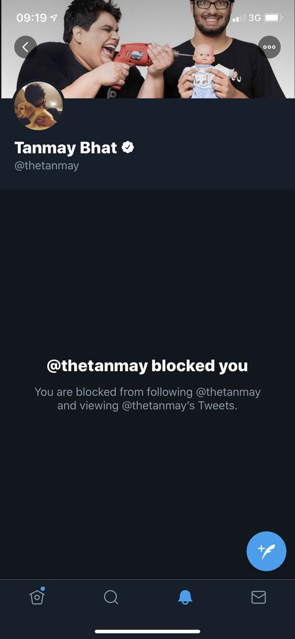
Task: Open Direct Messages envelope icon
Action: coord(258,597)
